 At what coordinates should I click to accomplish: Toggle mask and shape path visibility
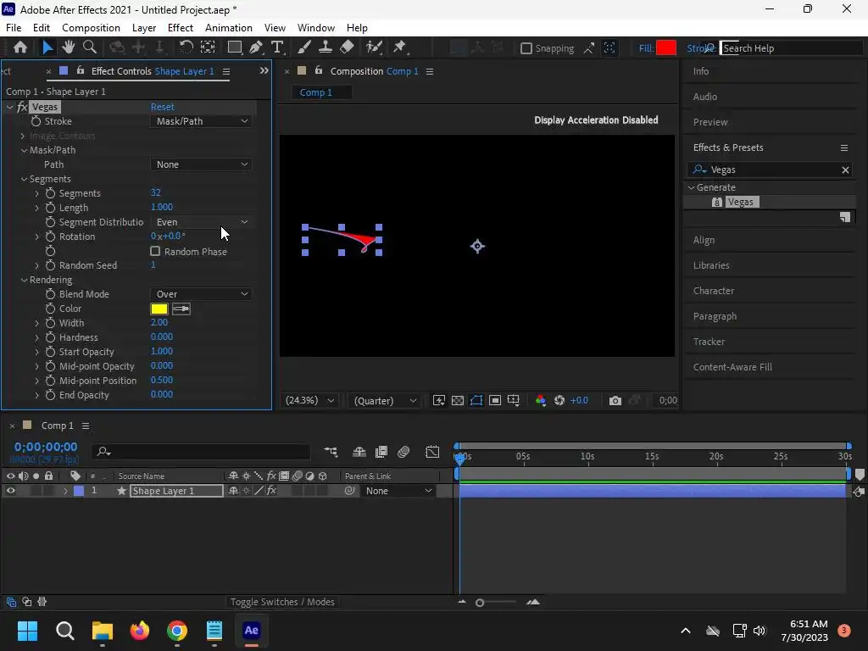(x=476, y=400)
